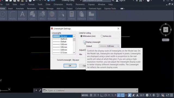Viewport: 174px width, 98px height.
Task: Select 0.00 mm lineweight
Action: (63, 44)
